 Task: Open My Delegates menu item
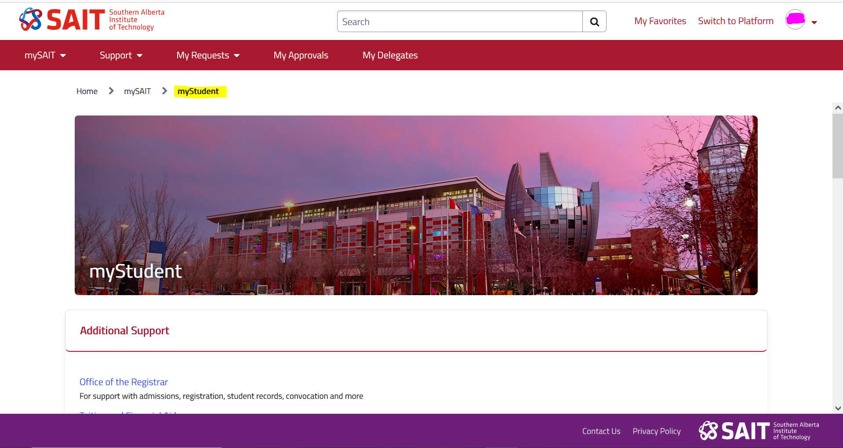click(390, 55)
